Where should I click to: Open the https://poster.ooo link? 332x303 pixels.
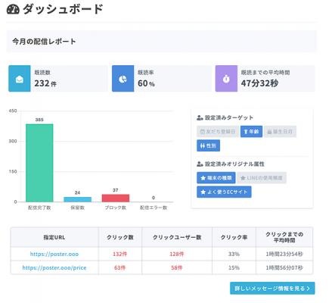(x=54, y=254)
